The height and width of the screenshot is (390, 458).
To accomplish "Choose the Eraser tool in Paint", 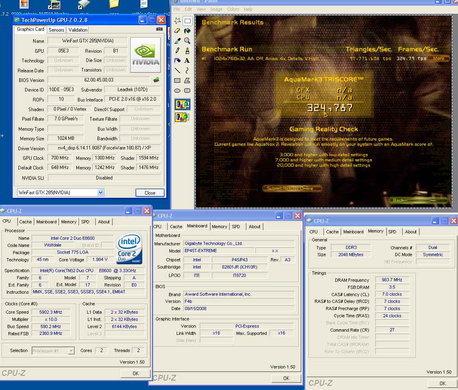I will pyautogui.click(x=177, y=31).
